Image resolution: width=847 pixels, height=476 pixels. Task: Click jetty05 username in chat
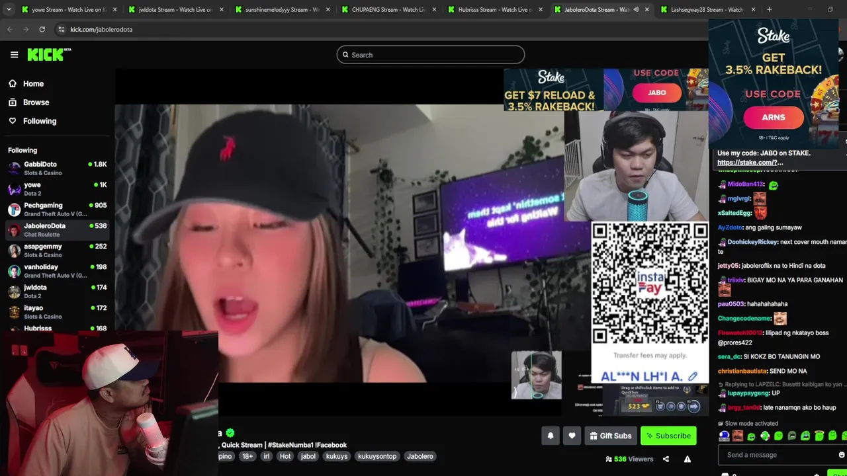[729, 266]
